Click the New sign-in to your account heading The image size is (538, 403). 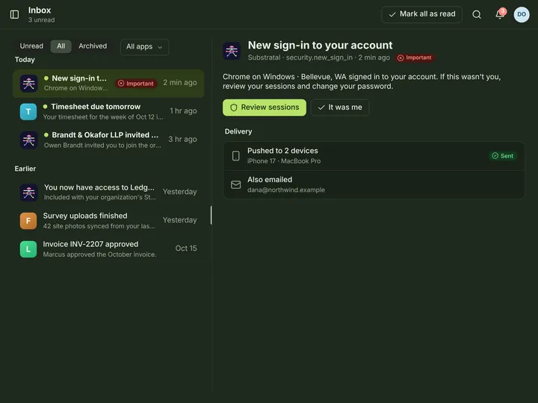(x=320, y=46)
